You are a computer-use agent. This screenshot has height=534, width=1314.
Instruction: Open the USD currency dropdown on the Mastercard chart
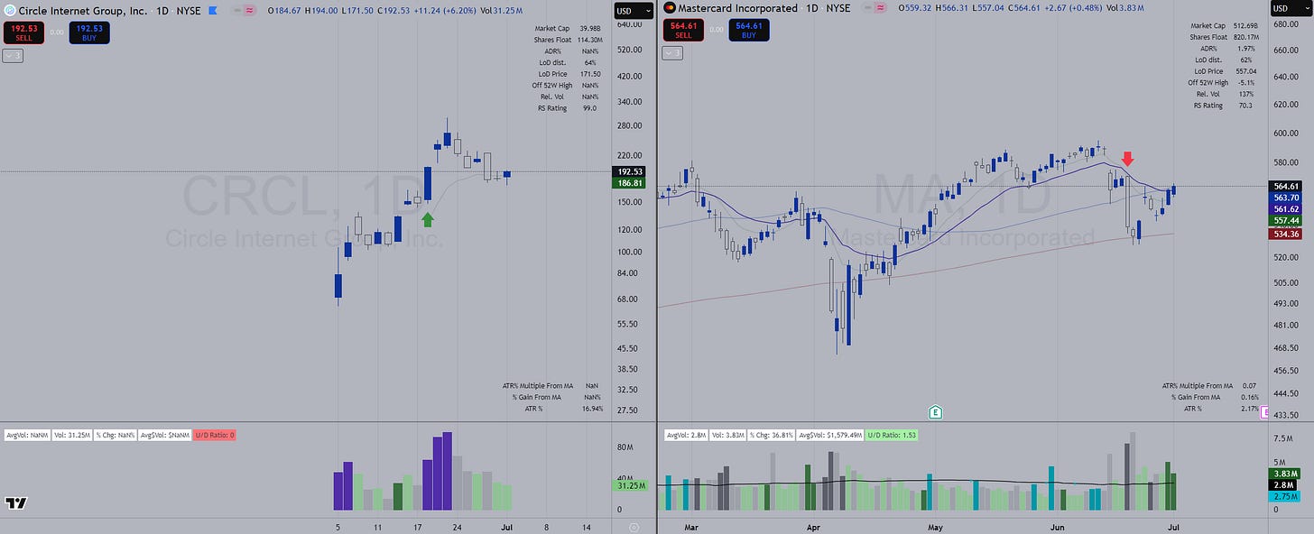tap(1292, 8)
